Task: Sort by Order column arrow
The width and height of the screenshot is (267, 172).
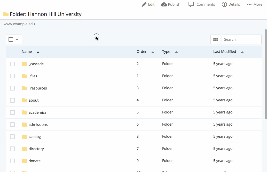Action: click(x=153, y=52)
